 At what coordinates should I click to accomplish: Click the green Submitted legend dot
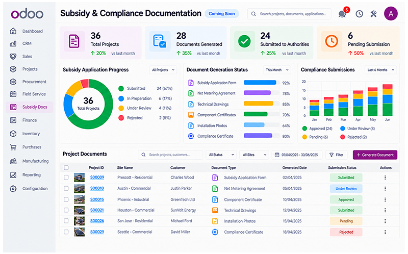121,88
